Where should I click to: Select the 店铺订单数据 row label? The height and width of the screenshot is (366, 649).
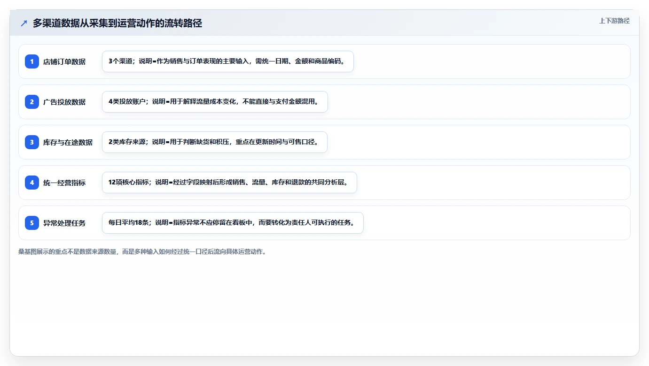[x=64, y=61]
